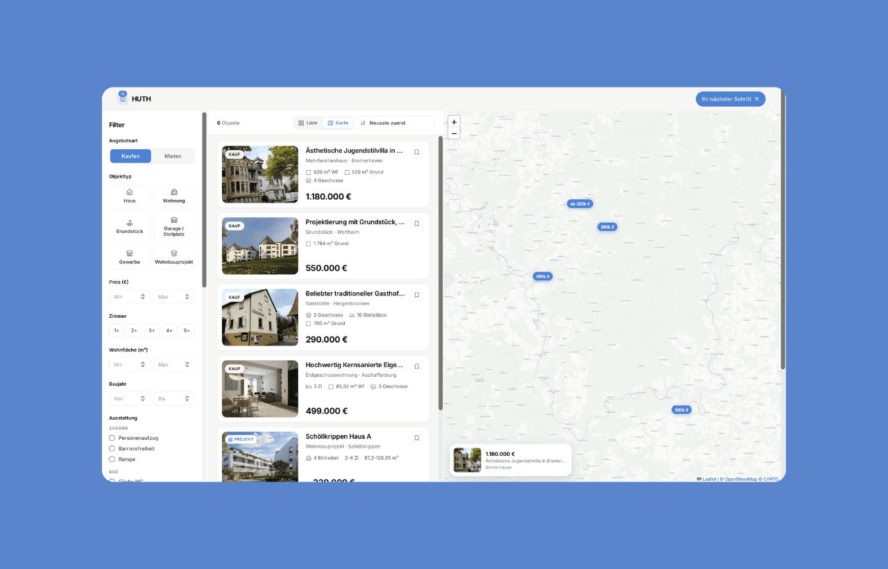Filter for 1+ rooms
This screenshot has height=569, width=888.
tap(117, 330)
